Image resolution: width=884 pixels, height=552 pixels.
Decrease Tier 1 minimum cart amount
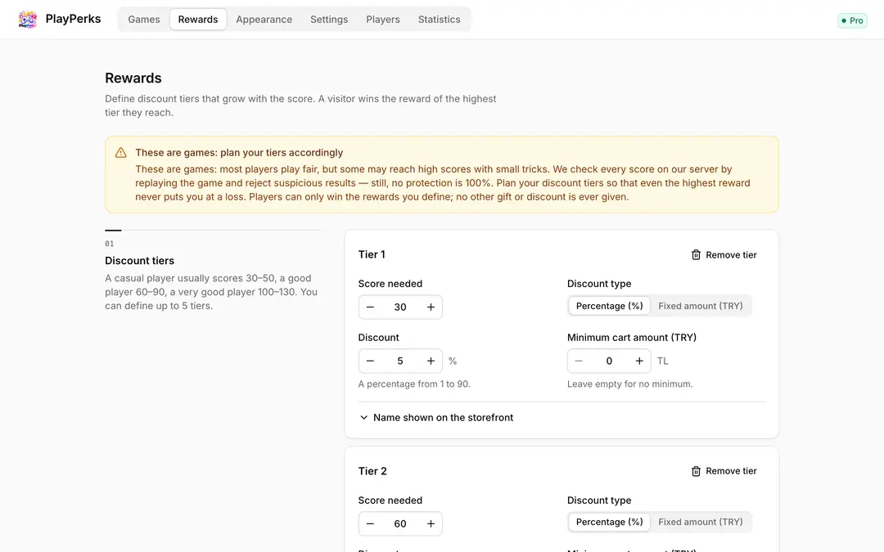579,361
